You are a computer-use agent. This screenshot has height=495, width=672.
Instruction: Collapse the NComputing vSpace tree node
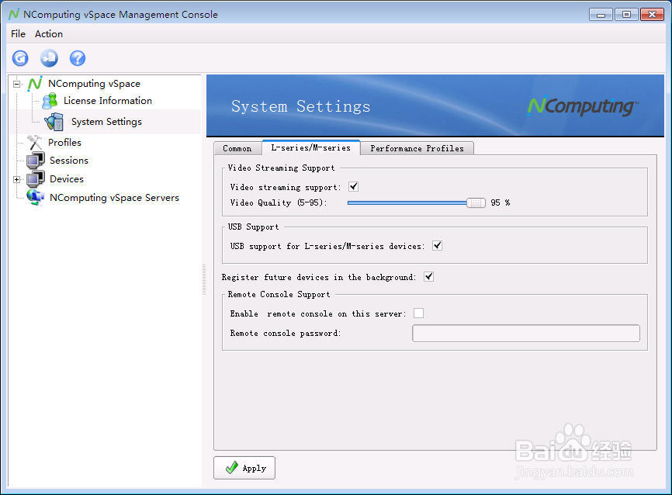click(x=17, y=84)
